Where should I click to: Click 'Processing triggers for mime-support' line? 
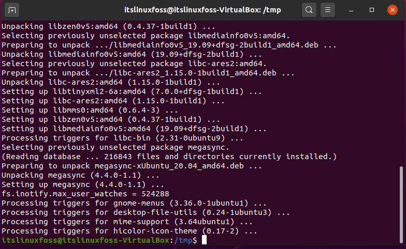point(127,222)
